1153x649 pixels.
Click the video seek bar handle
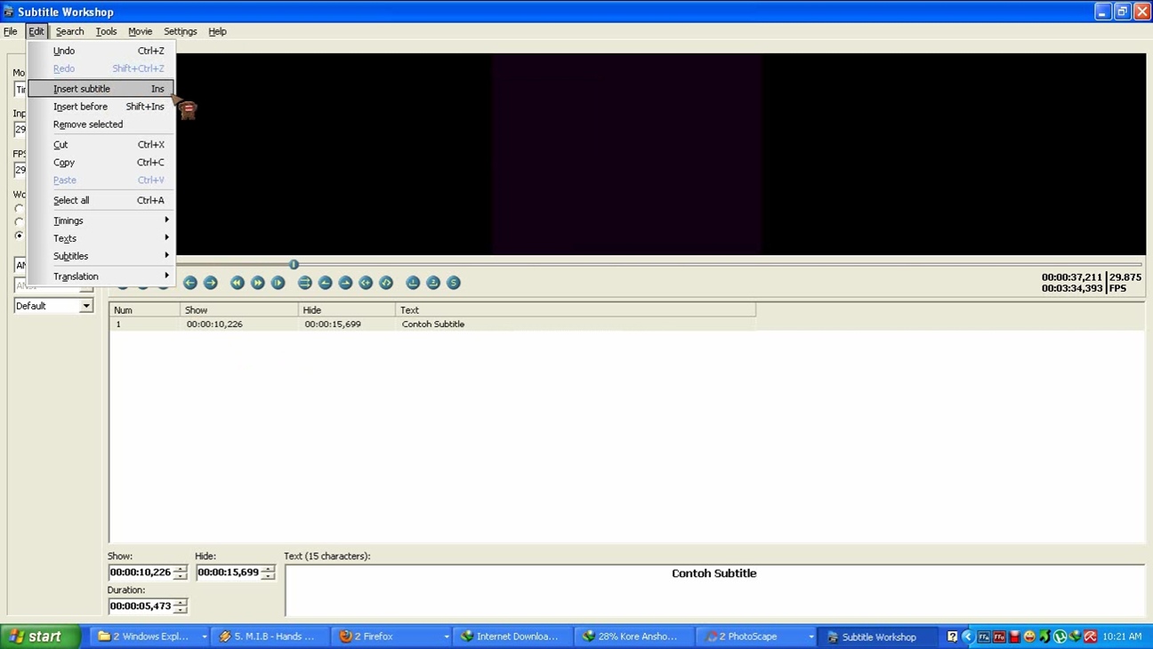(x=294, y=264)
